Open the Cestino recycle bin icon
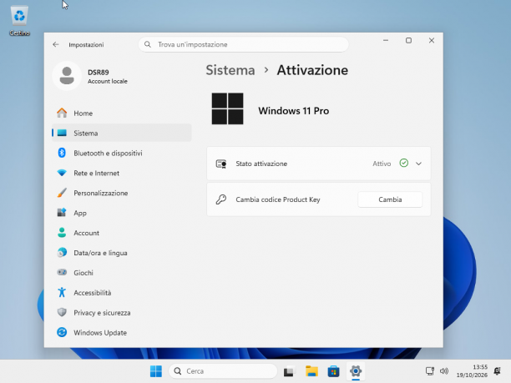 pyautogui.click(x=19, y=20)
